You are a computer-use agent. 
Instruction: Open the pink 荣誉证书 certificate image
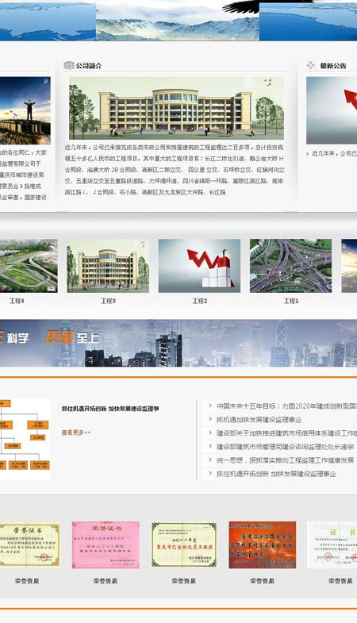click(x=106, y=544)
